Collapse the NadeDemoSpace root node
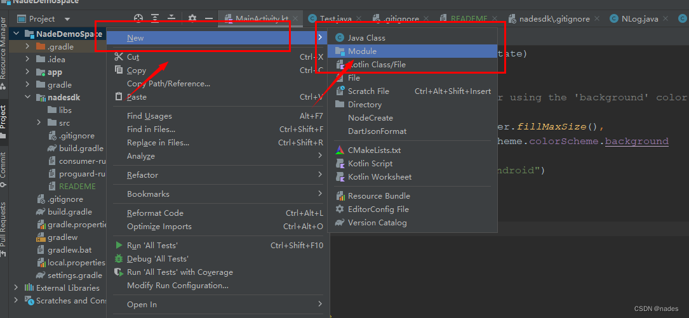 16,34
